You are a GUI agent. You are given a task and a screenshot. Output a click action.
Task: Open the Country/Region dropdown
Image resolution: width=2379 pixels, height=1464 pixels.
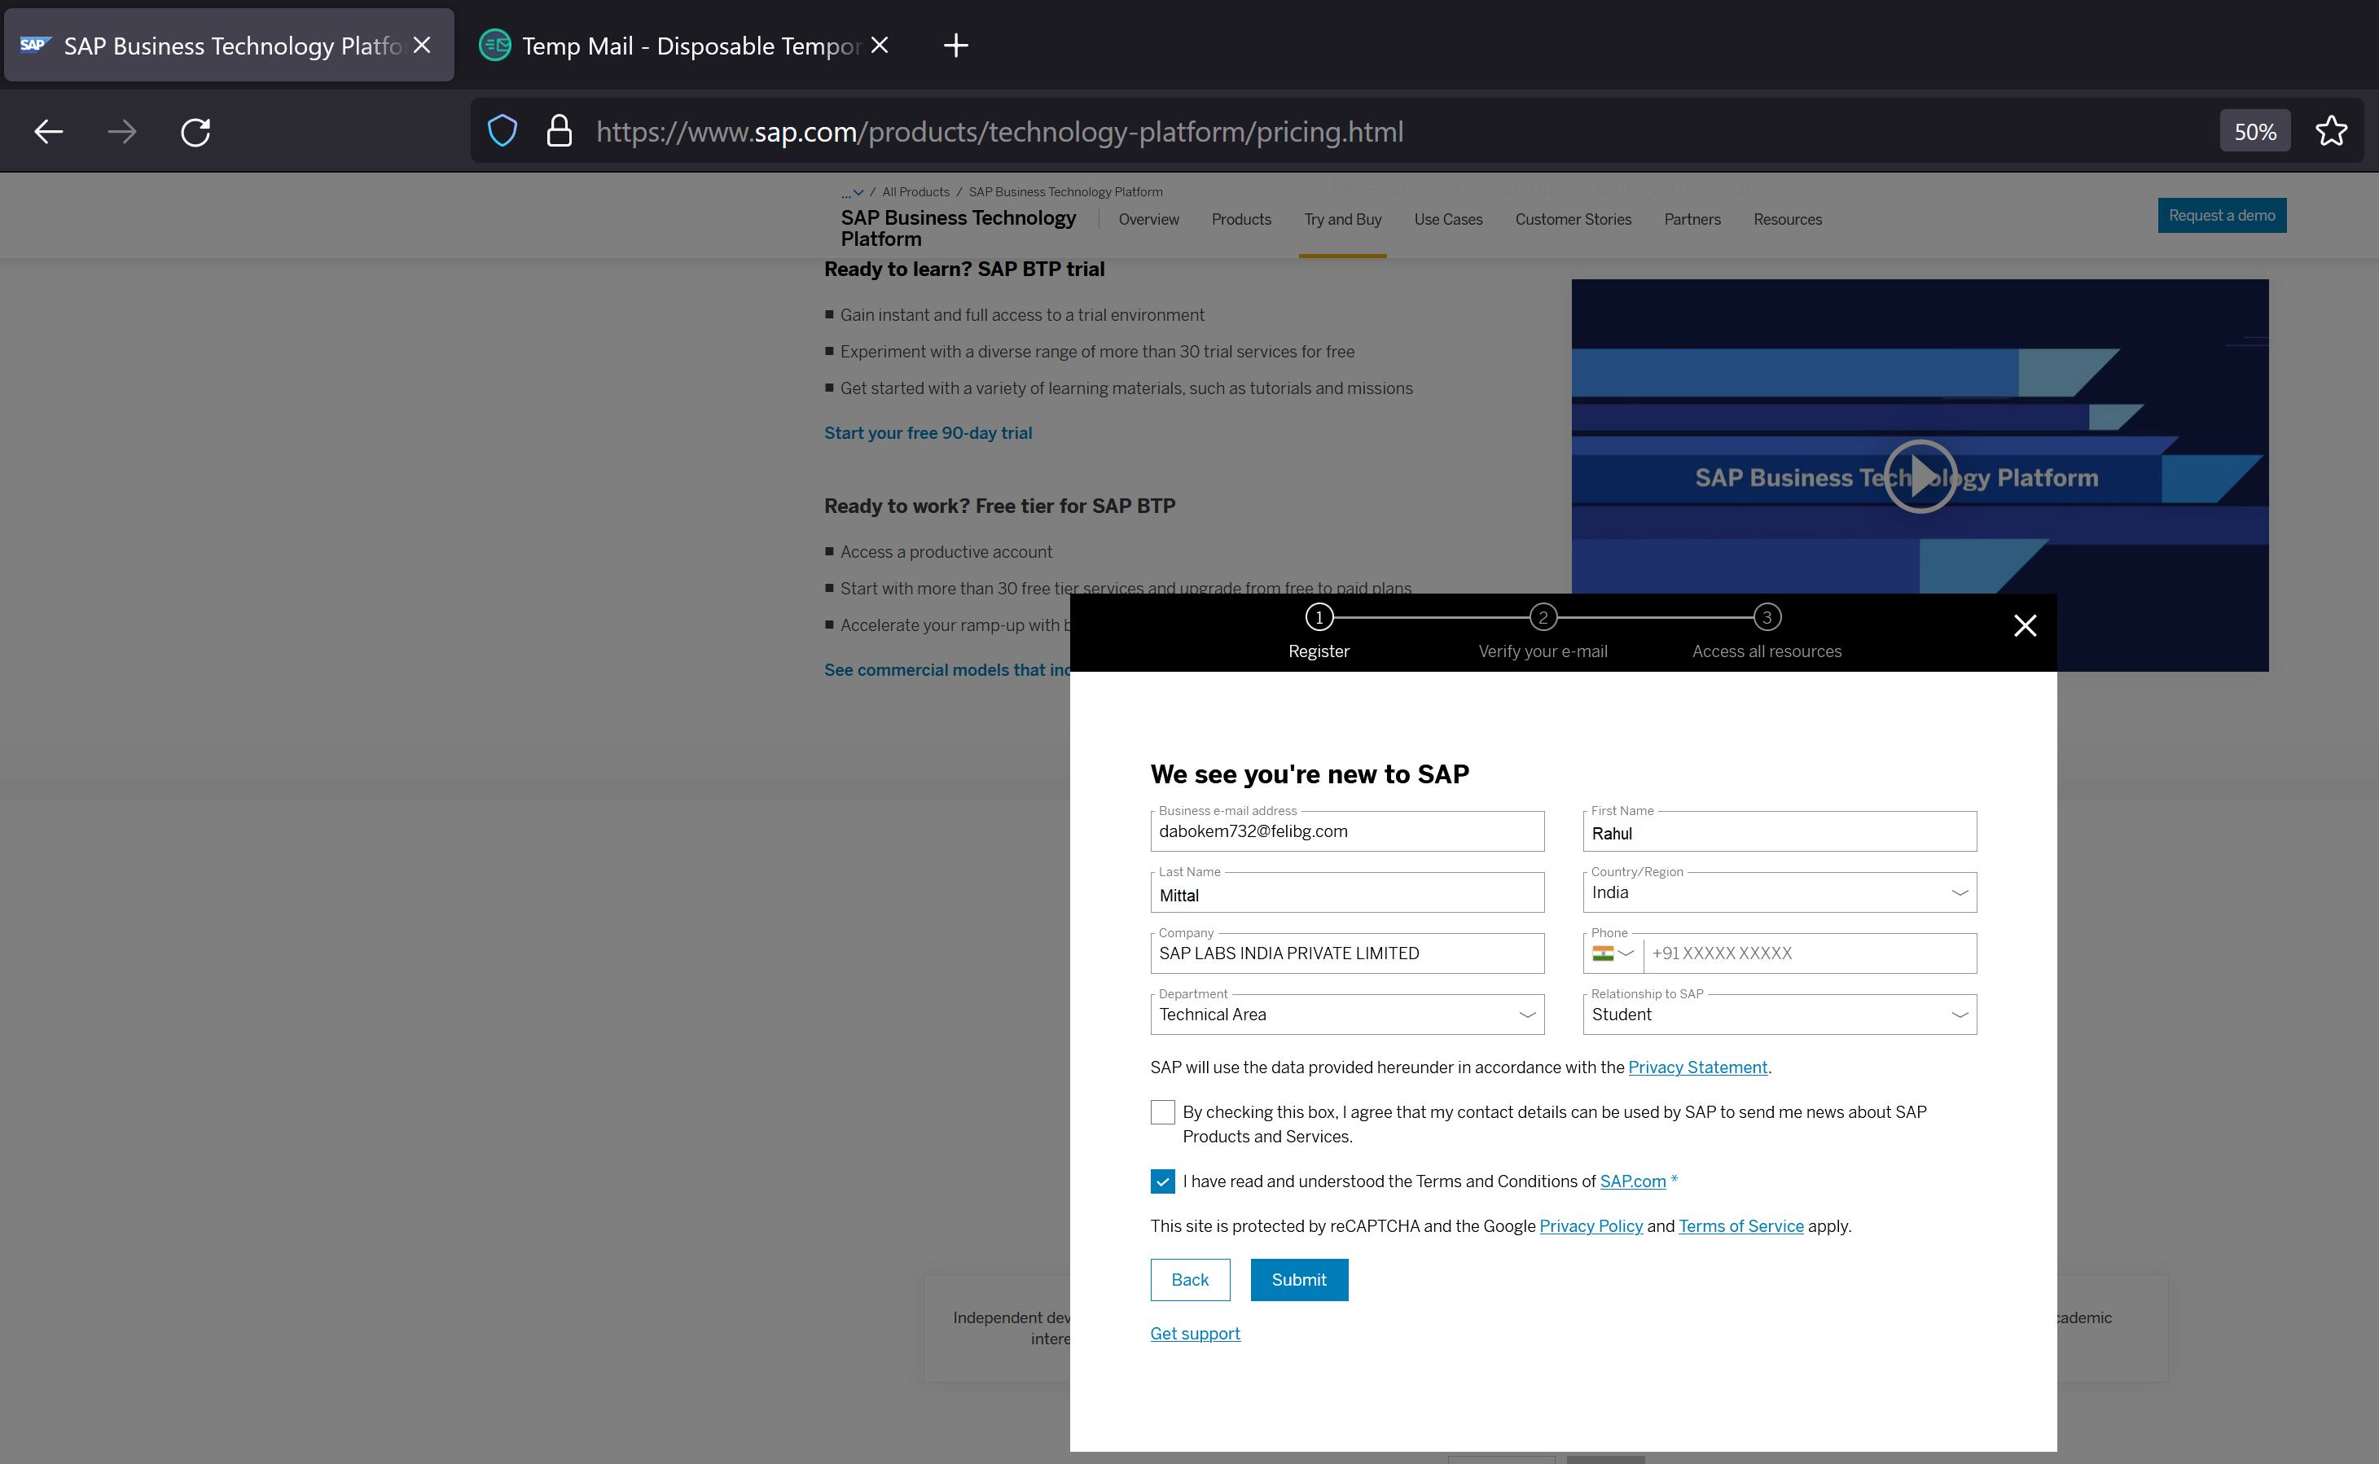(1779, 892)
